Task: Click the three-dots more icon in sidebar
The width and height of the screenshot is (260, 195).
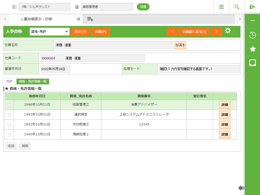Action: (252, 21)
